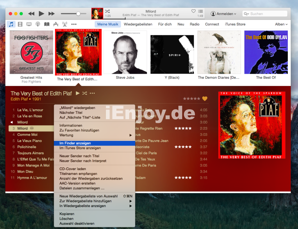Select the Meine Musik tab

click(x=108, y=24)
